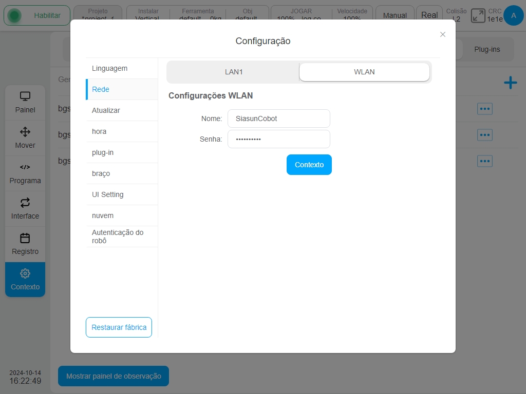The image size is (526, 394).
Task: Open the UI Setting section
Action: point(122,194)
